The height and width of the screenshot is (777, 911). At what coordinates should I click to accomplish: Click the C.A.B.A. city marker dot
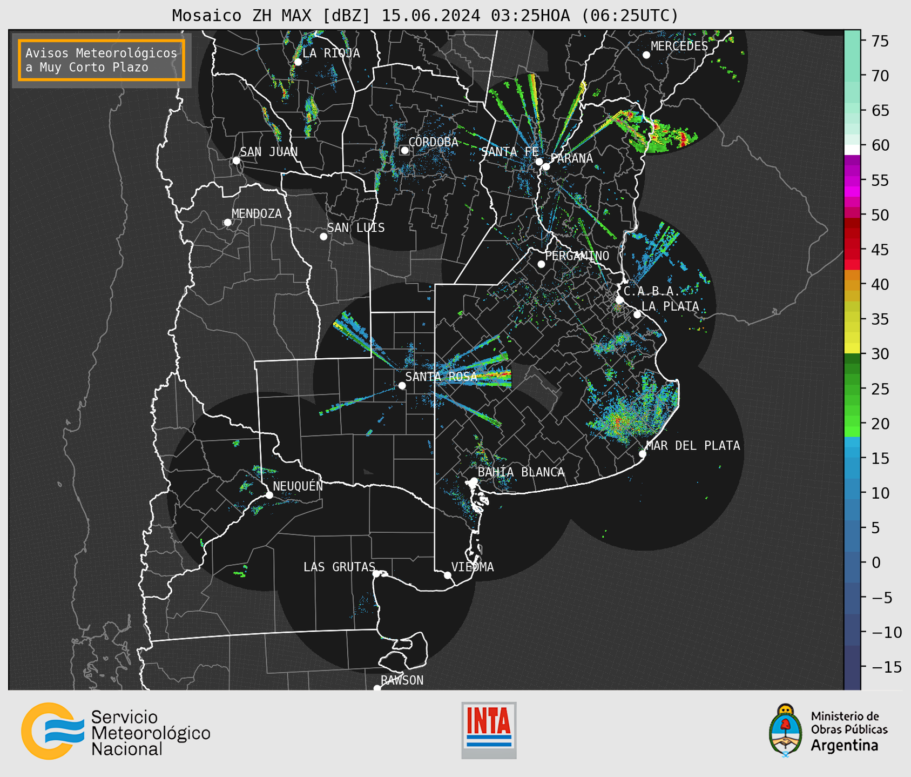pyautogui.click(x=619, y=300)
